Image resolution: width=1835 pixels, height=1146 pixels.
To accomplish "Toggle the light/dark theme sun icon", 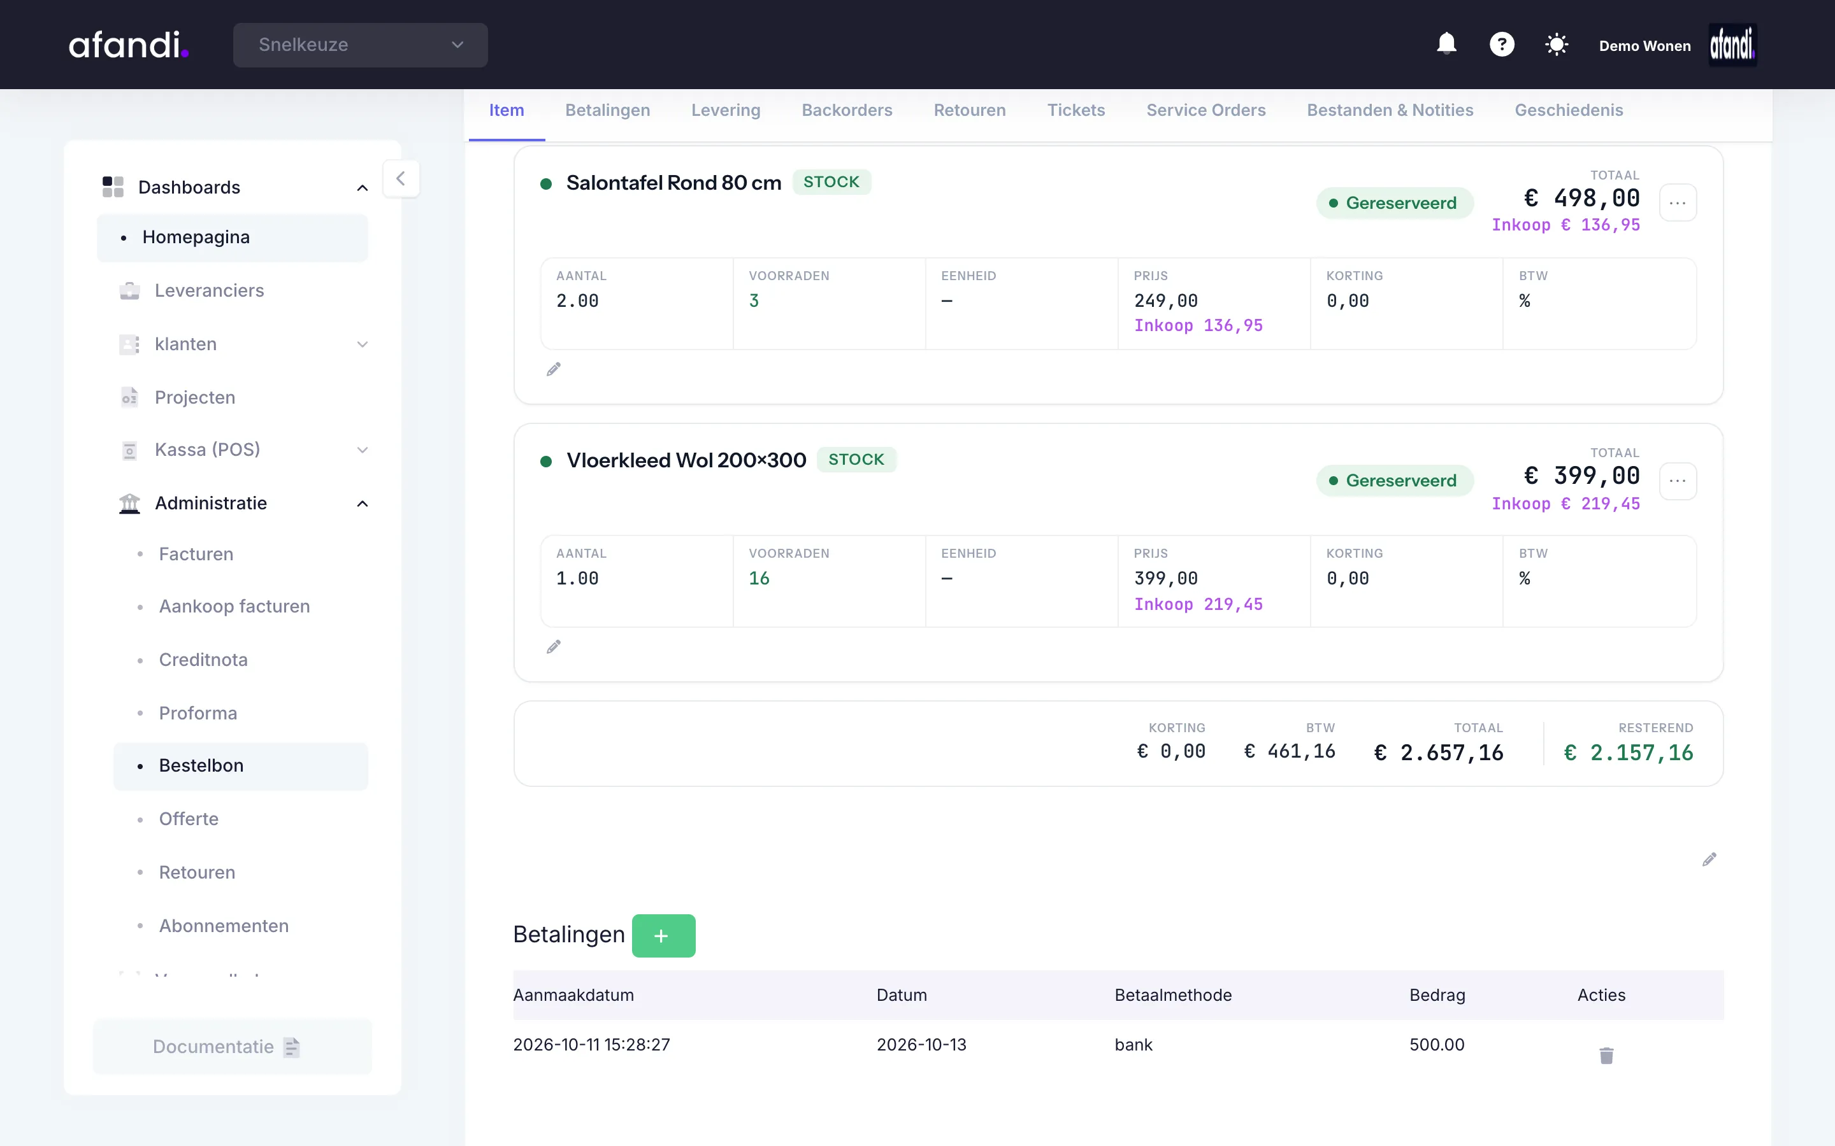I will [x=1556, y=44].
